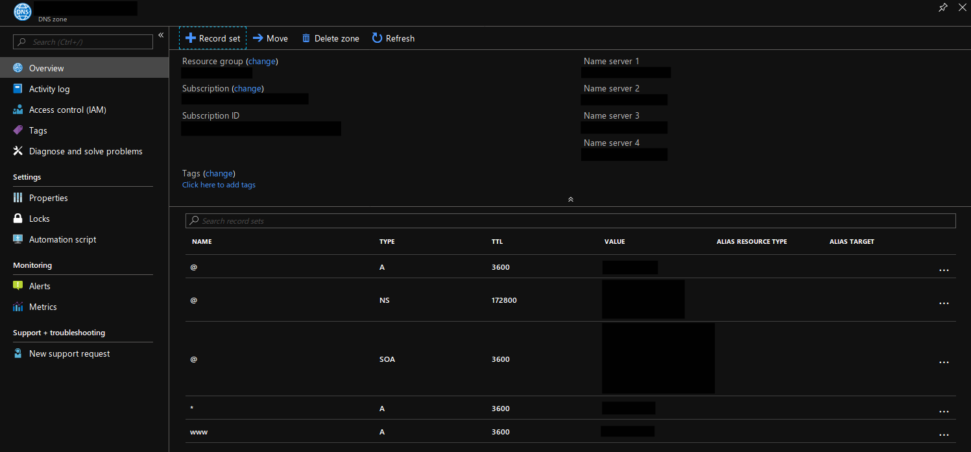This screenshot has width=971, height=452.
Task: Open Diagnose and solve problems
Action: pos(86,151)
